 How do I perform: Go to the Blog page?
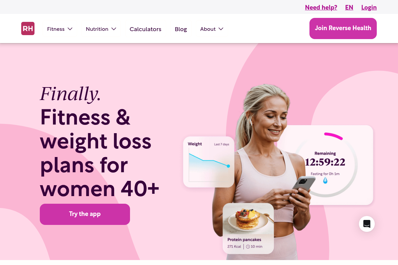(181, 29)
